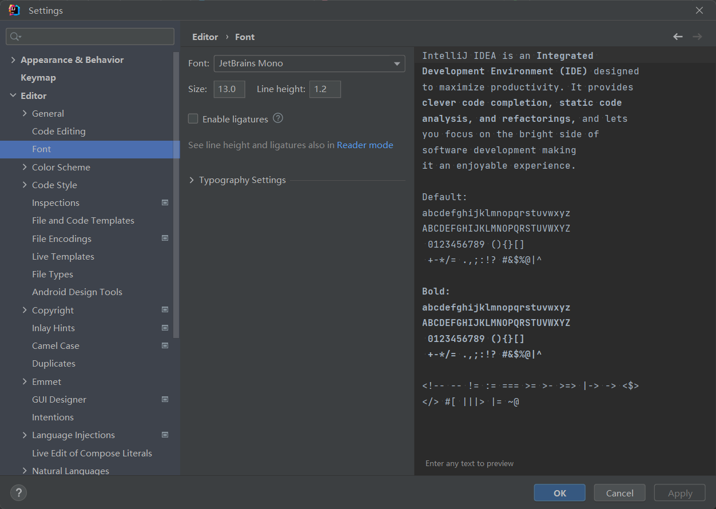Enable the ligatures checkbox

(193, 119)
